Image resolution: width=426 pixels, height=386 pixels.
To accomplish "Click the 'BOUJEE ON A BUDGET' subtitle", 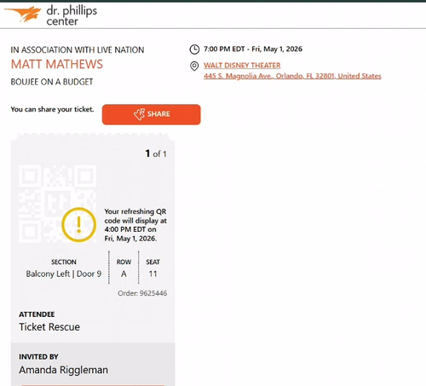I will pos(52,82).
